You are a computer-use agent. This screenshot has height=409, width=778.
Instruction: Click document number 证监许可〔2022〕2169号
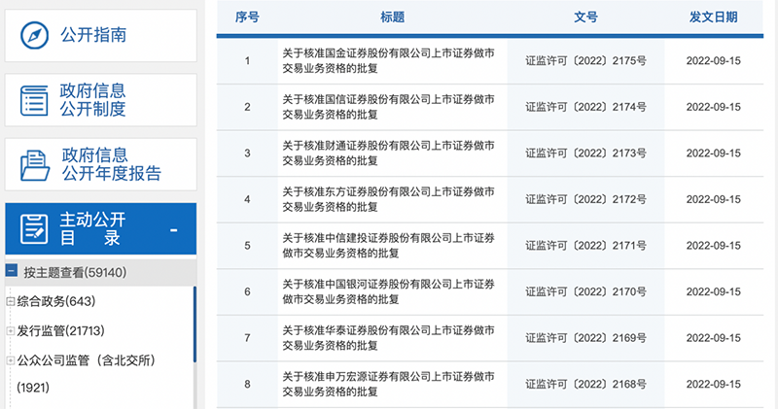coord(586,338)
